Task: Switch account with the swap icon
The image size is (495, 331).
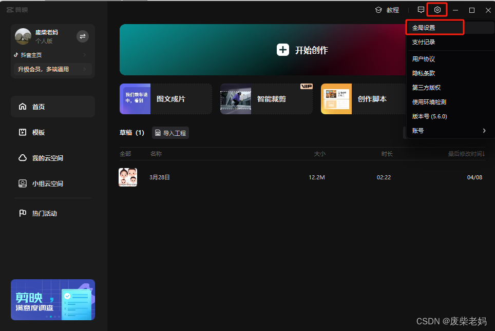Action: 83,36
